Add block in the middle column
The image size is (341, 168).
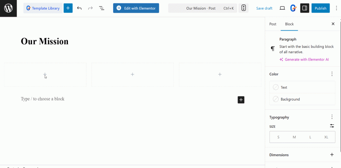point(133,74)
